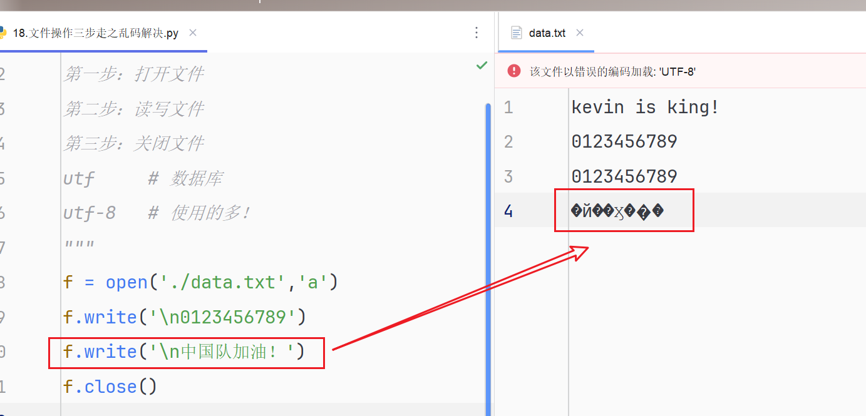Viewport: 866px width, 416px height.
Task: Click the green checkmark inspection indicator
Action: pos(482,65)
